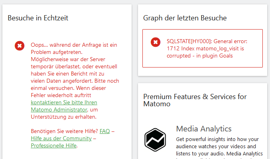Click the 'Premium Features & Services for Matomo' heading
Viewport: 270px width, 159px height.
click(195, 100)
